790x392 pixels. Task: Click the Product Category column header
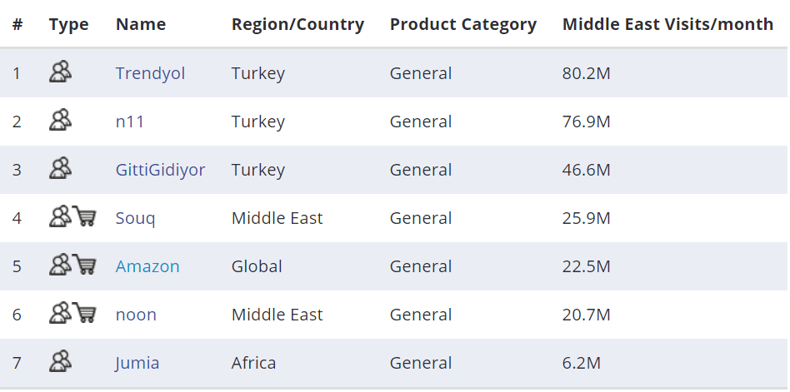[x=462, y=24]
